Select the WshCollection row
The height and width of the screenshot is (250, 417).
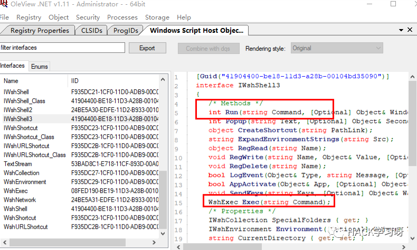pos(81,173)
